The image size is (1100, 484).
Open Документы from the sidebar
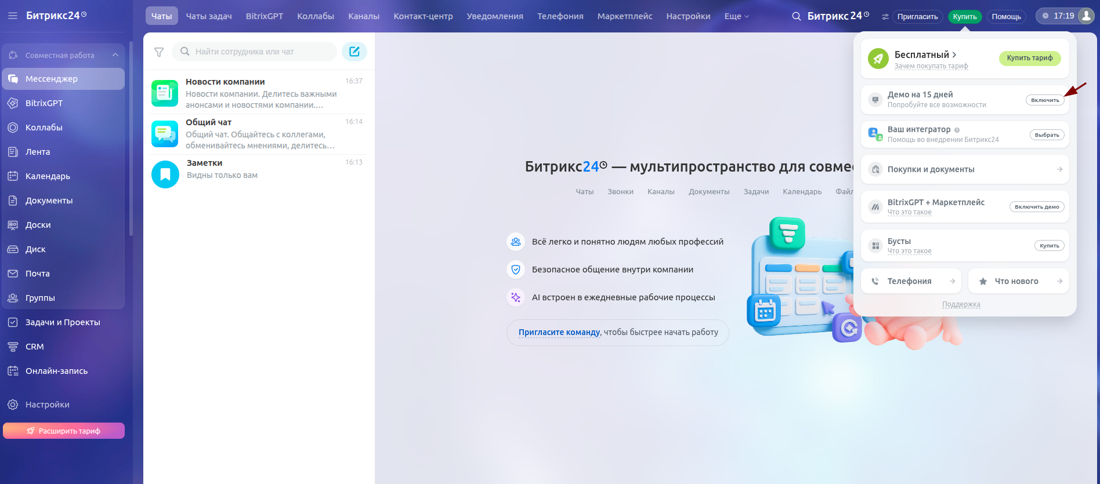[63, 201]
